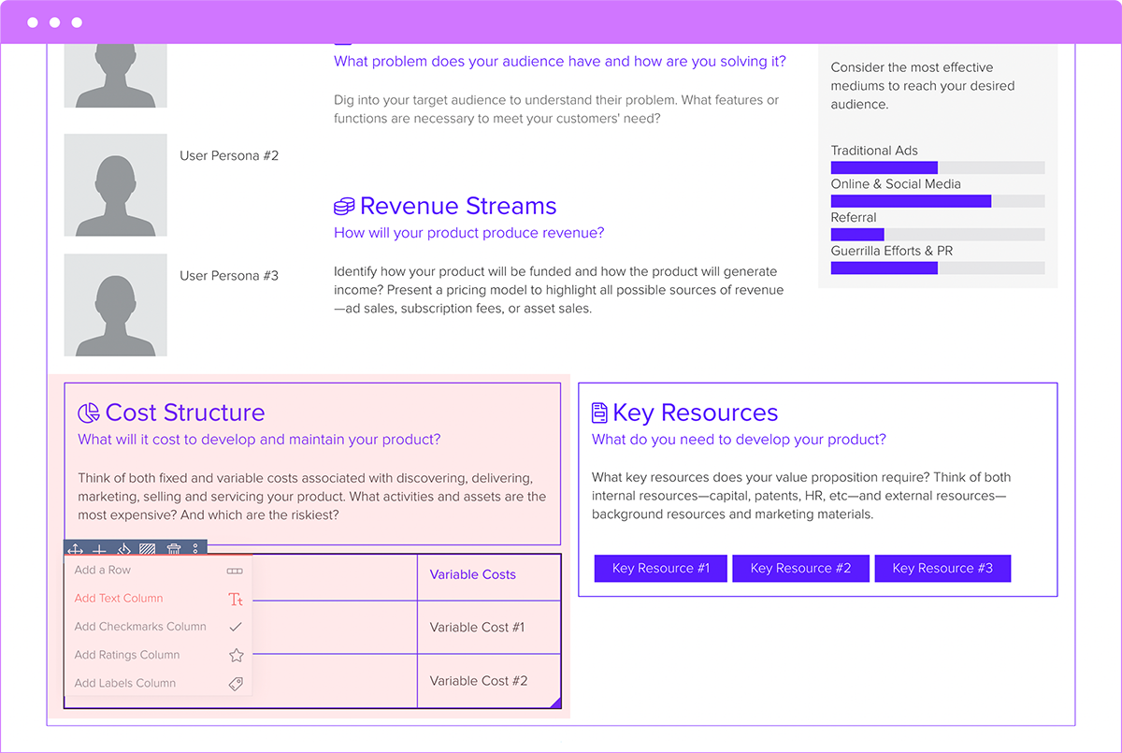
Task: Open the fill color tool for the table
Action: tap(122, 549)
